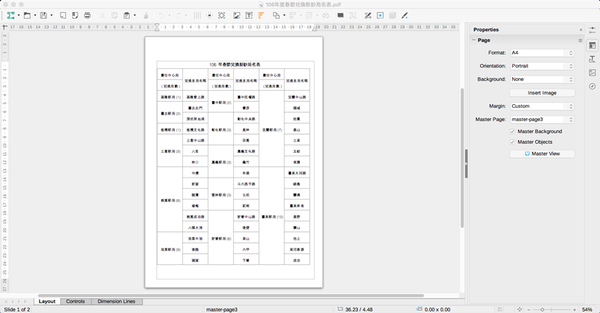
Task: Click the Master View button
Action: [x=541, y=154]
